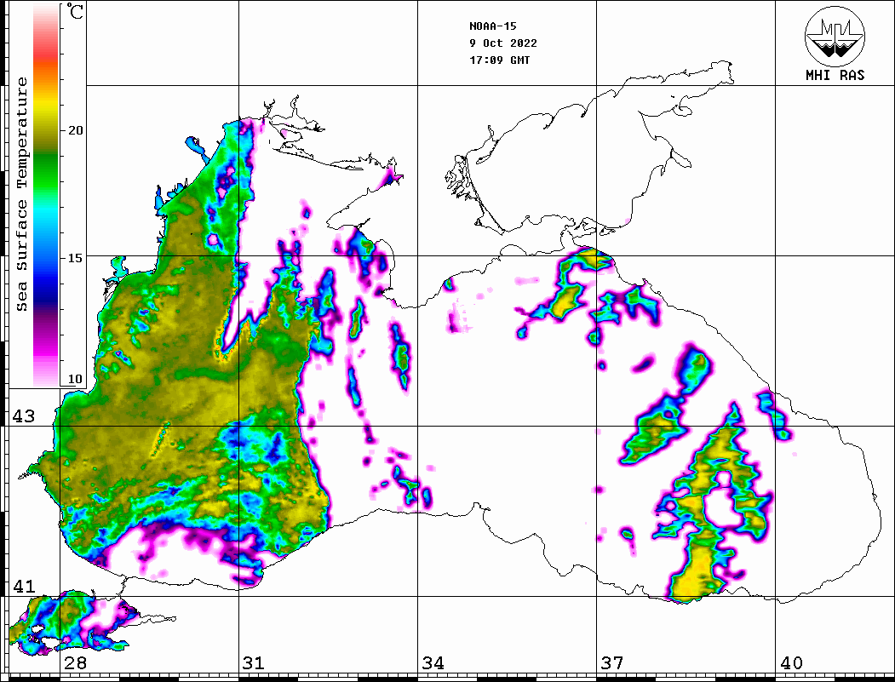Image resolution: width=895 pixels, height=682 pixels.
Task: Select the NOAA-15 satellite label
Action: point(492,26)
